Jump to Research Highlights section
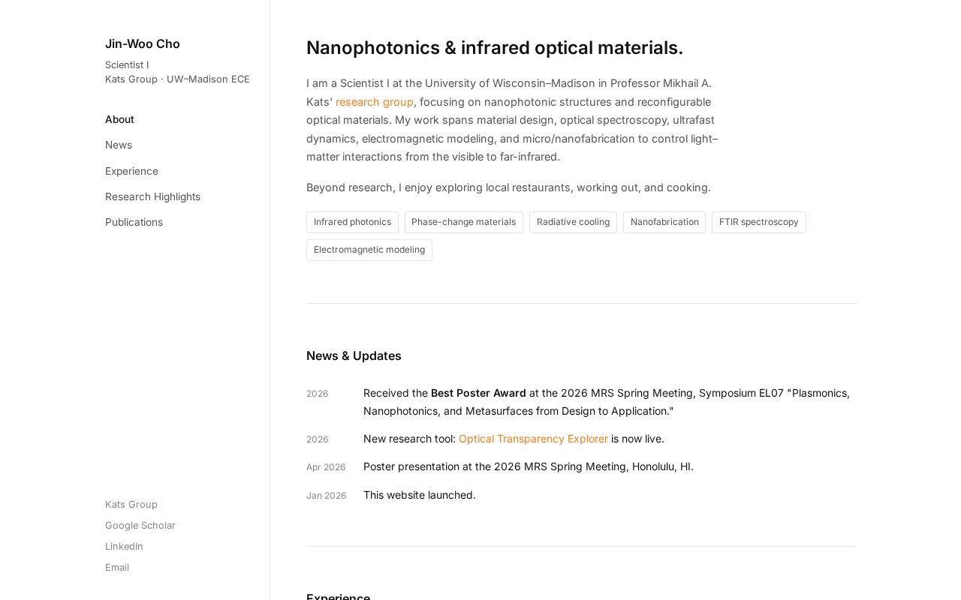 (x=152, y=196)
